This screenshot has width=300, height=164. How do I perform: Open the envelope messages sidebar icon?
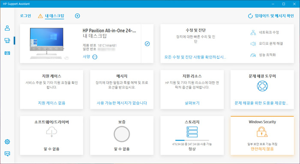pyautogui.click(x=7, y=53)
